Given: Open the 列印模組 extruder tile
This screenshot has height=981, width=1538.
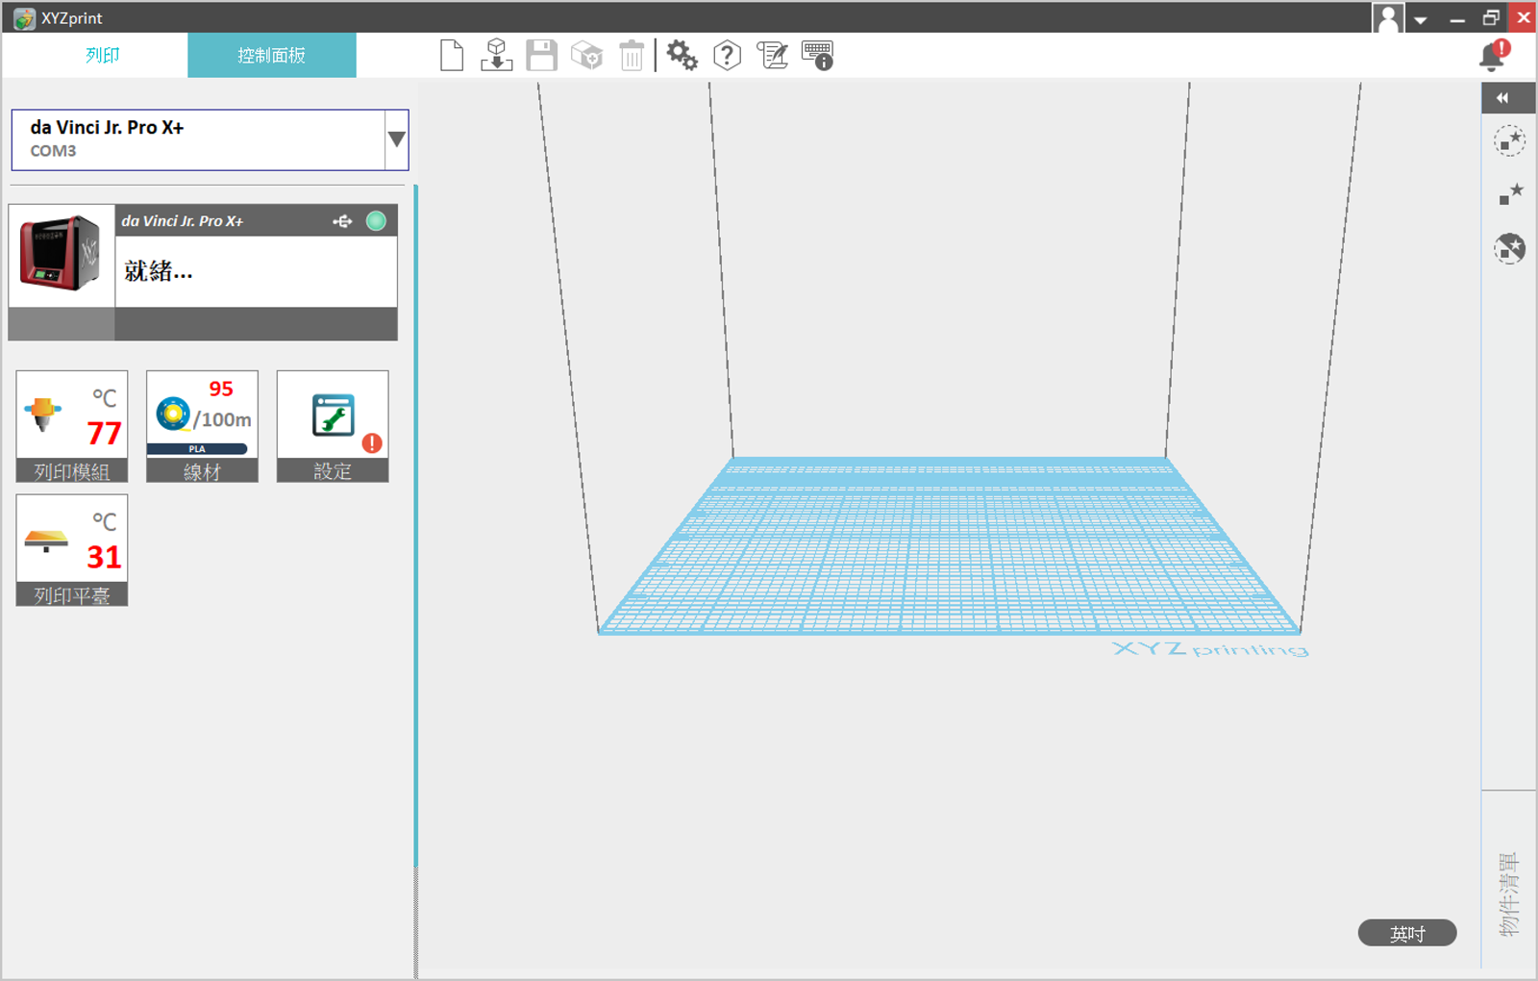Looking at the screenshot, I should coord(72,426).
